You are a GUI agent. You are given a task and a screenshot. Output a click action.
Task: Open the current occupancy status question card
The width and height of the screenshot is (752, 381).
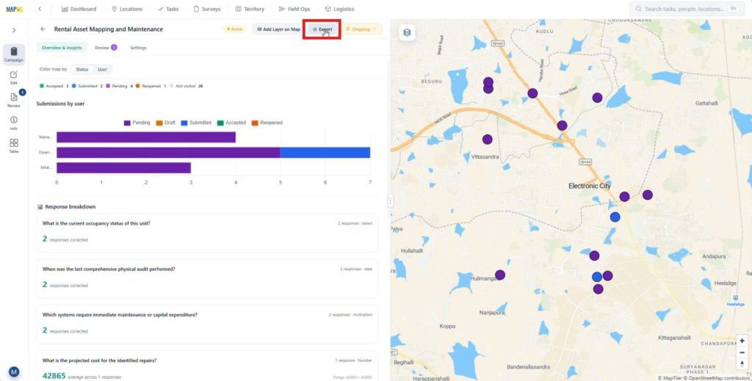click(207, 233)
